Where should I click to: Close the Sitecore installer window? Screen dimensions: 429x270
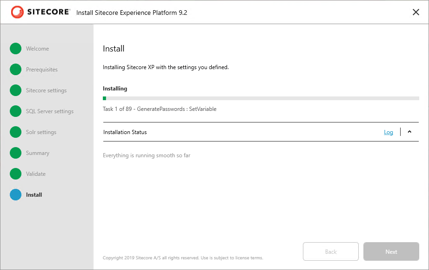(416, 12)
